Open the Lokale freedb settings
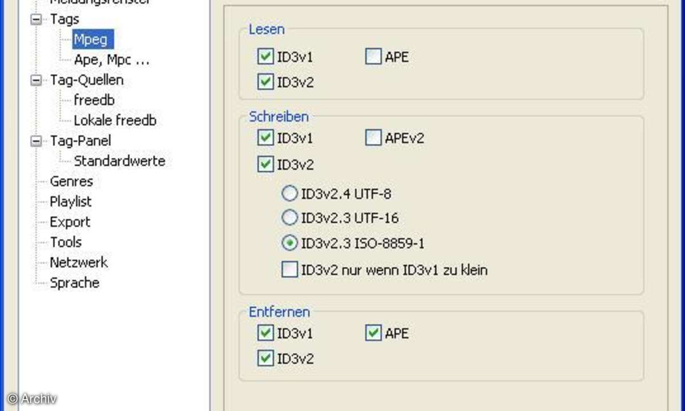This screenshot has height=411, width=685. (115, 120)
